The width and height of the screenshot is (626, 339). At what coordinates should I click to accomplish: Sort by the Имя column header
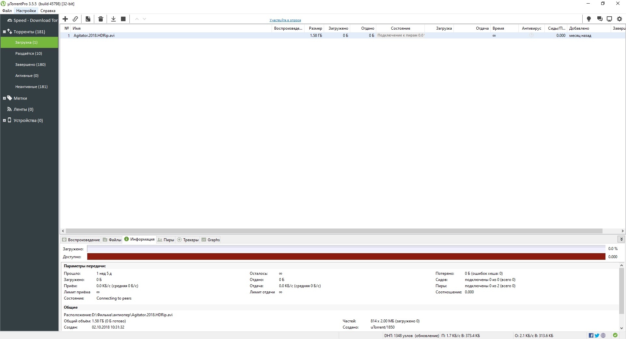coord(171,28)
